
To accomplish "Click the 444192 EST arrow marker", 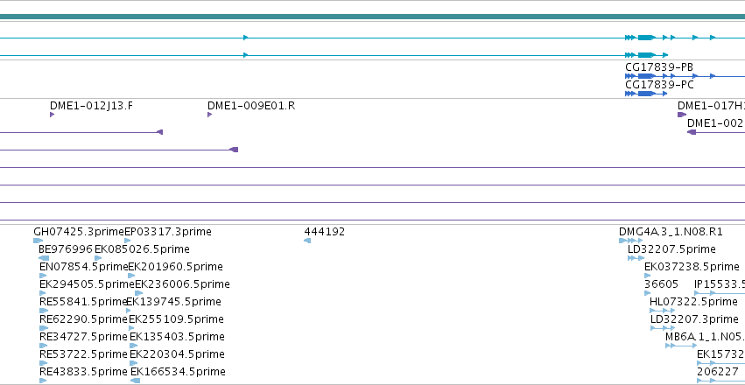I will [307, 241].
